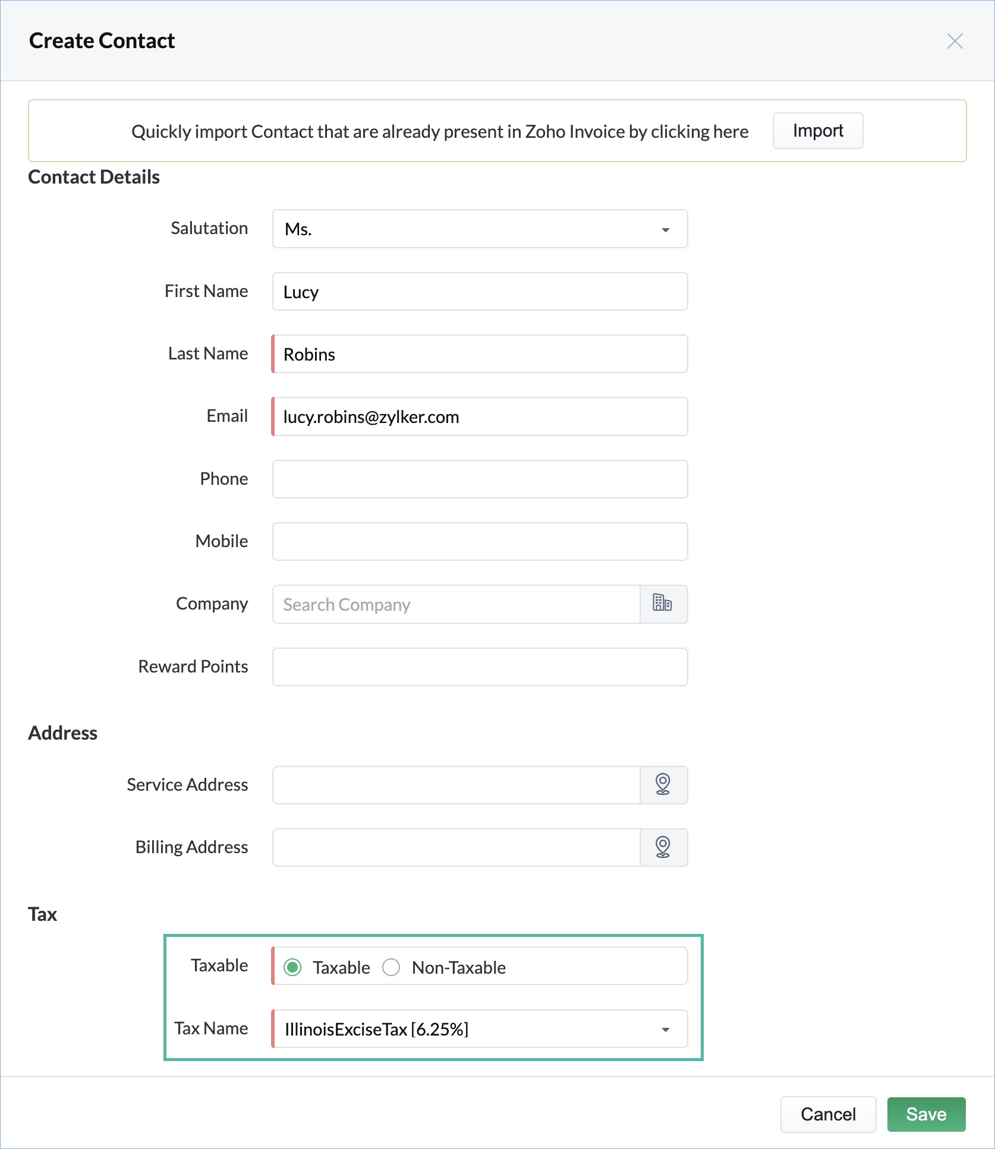Focus the First Name field
995x1149 pixels.
point(480,292)
